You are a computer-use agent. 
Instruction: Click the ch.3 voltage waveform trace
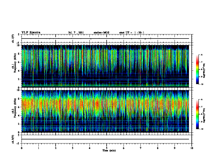point(105,139)
